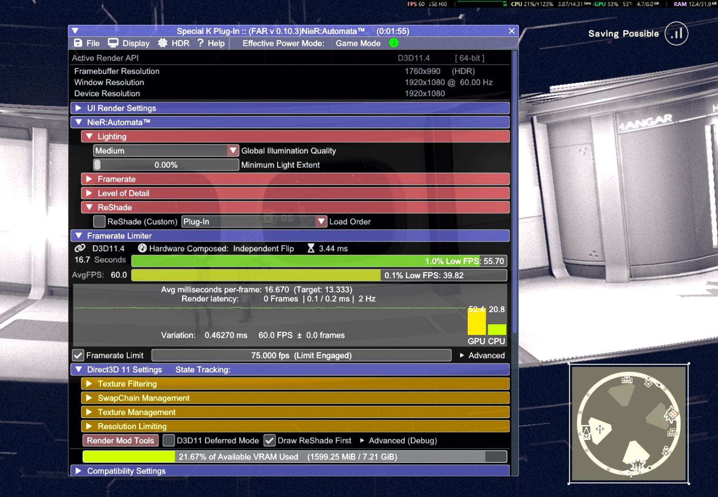Screen dimensions: 718x497
Task: Click the Saving Possible text
Action: pos(623,33)
